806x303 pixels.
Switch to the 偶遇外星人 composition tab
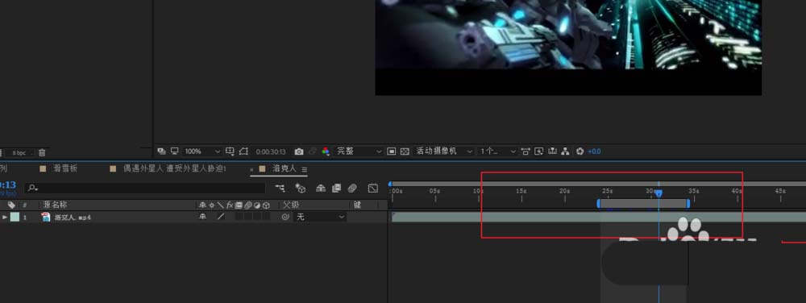[x=175, y=168]
